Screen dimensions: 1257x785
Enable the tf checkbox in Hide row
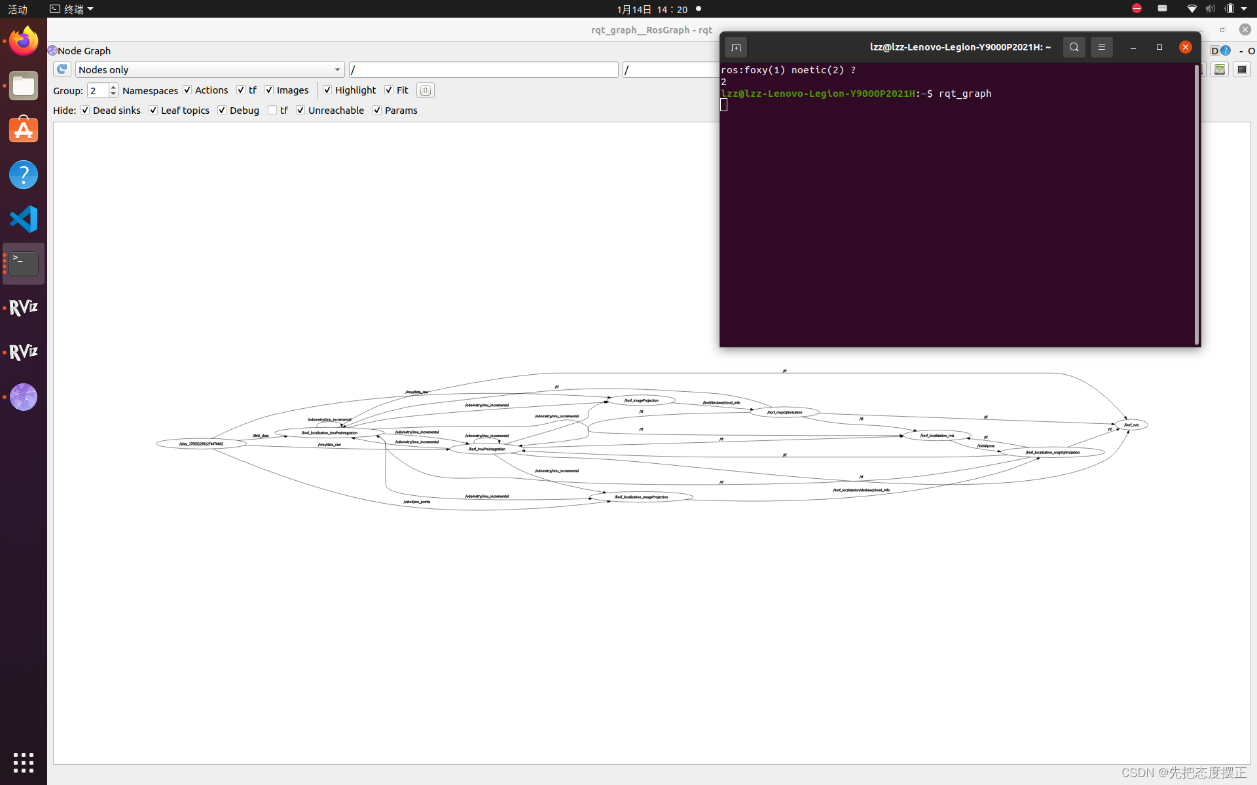272,110
